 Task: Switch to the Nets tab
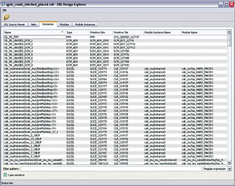pos(33,25)
